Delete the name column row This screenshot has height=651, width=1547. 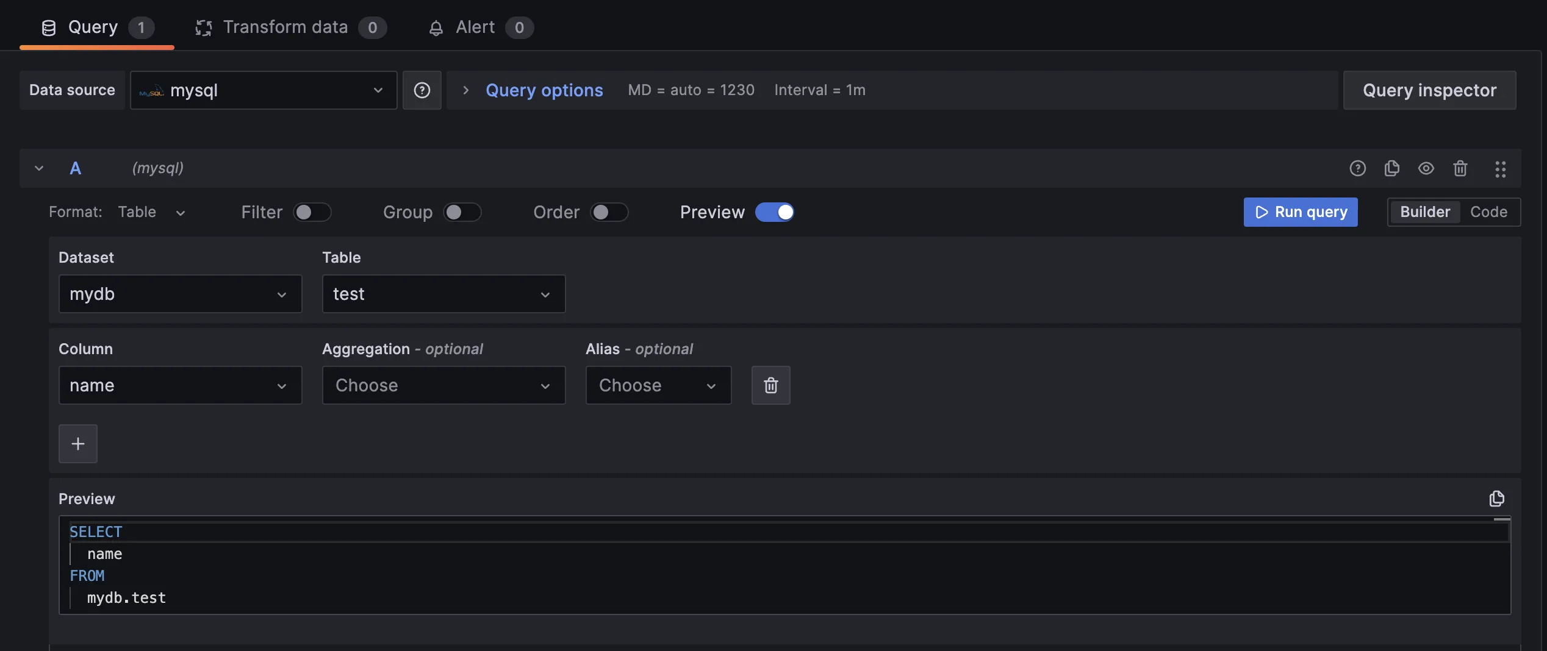770,385
